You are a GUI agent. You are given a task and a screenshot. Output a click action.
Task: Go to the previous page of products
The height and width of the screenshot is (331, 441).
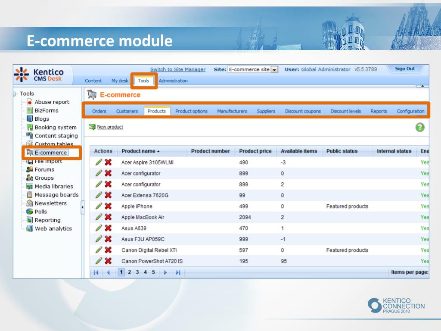[x=108, y=272]
